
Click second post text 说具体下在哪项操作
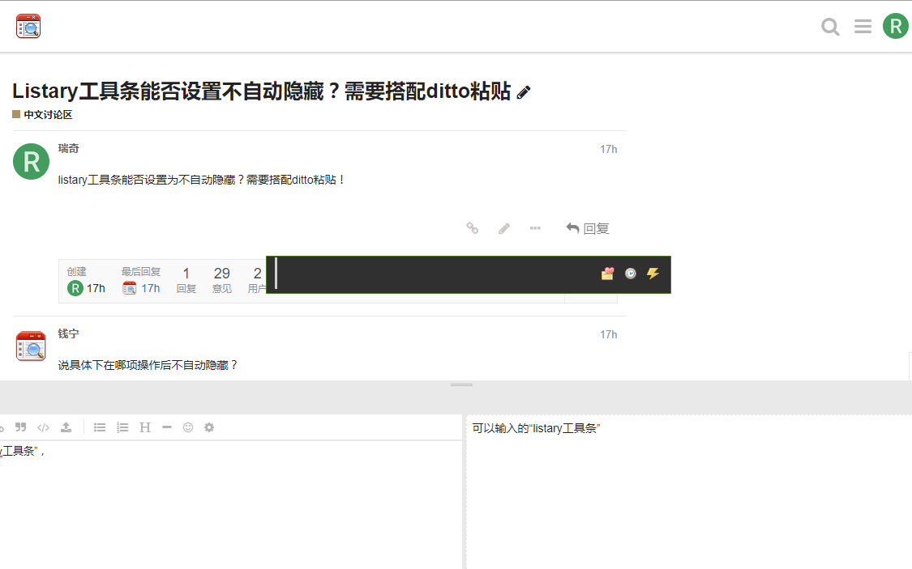pos(148,365)
